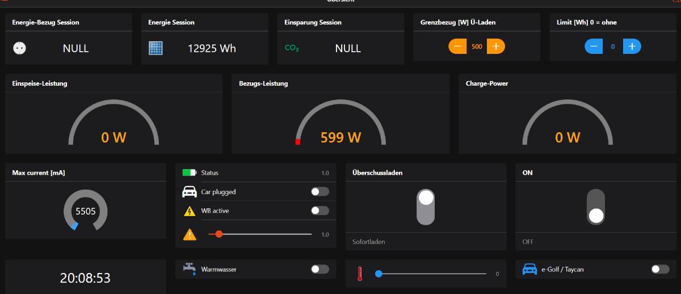Click the power socket icon in Energie-Bezug Session

tap(19, 48)
